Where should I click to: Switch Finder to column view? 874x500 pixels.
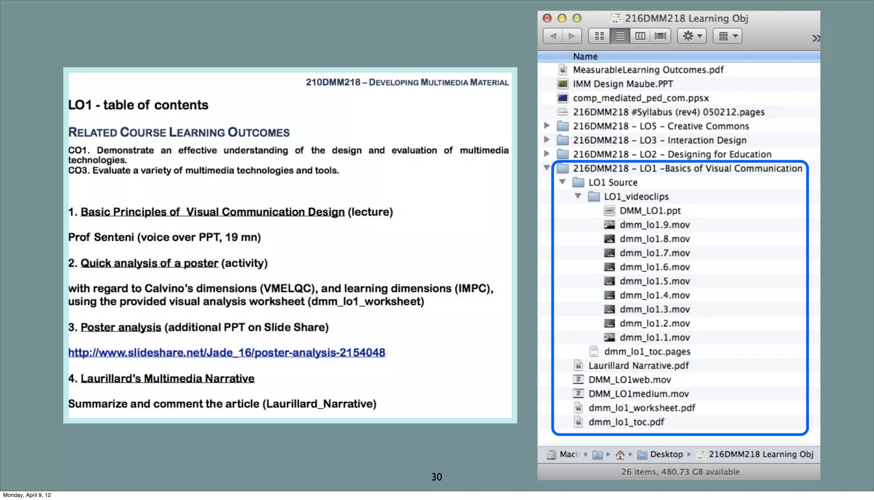[x=640, y=36]
